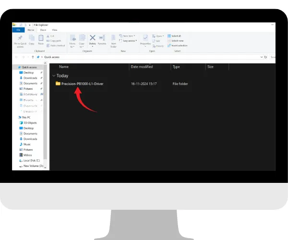Open the File menu tab

click(18, 30)
